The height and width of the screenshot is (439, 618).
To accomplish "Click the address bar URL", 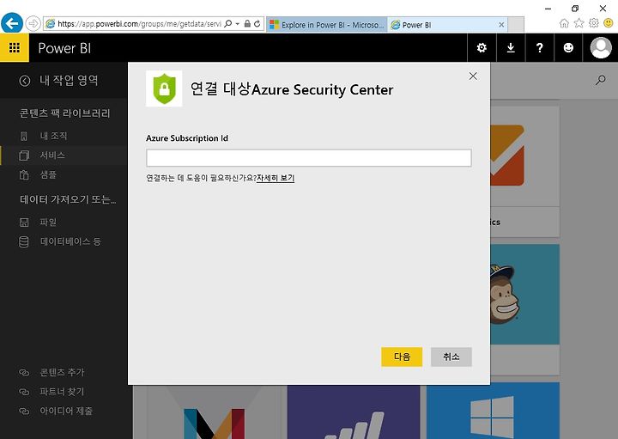I will pyautogui.click(x=139, y=24).
